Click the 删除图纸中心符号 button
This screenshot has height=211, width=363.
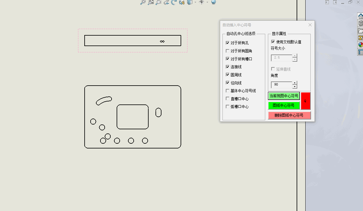click(x=289, y=115)
